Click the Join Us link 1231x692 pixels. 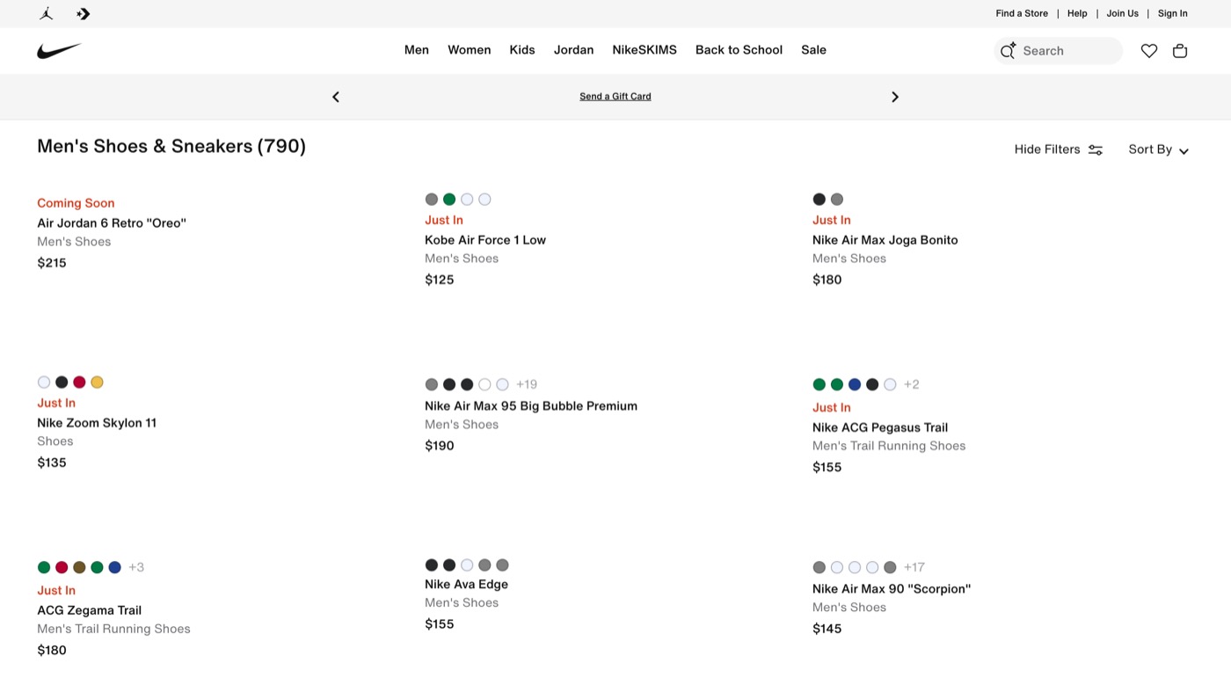(1122, 13)
